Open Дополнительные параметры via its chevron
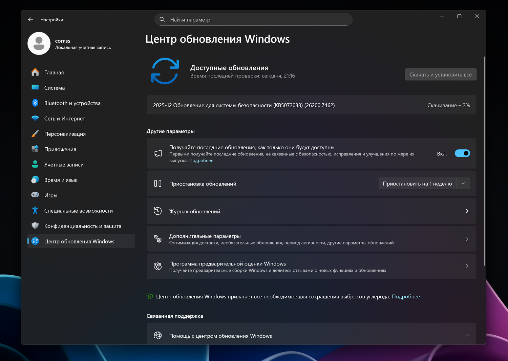The height and width of the screenshot is (361, 508). click(x=467, y=239)
